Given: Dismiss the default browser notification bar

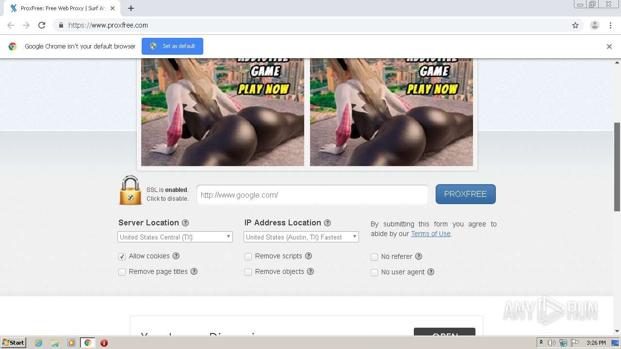Looking at the screenshot, I should click(609, 47).
